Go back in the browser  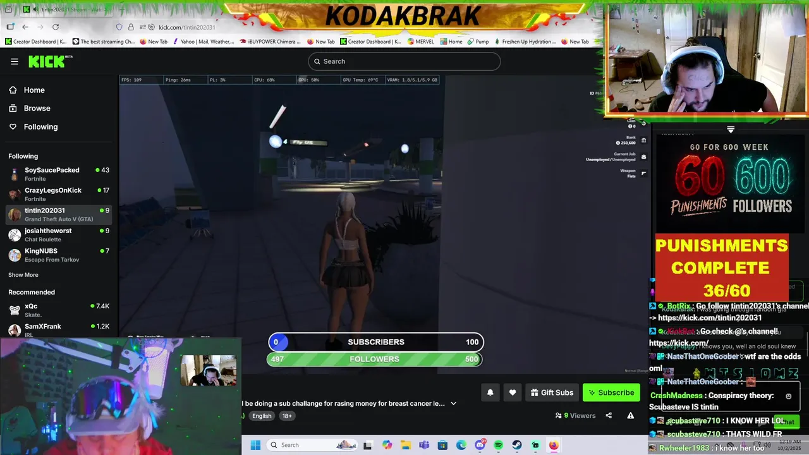(25, 27)
